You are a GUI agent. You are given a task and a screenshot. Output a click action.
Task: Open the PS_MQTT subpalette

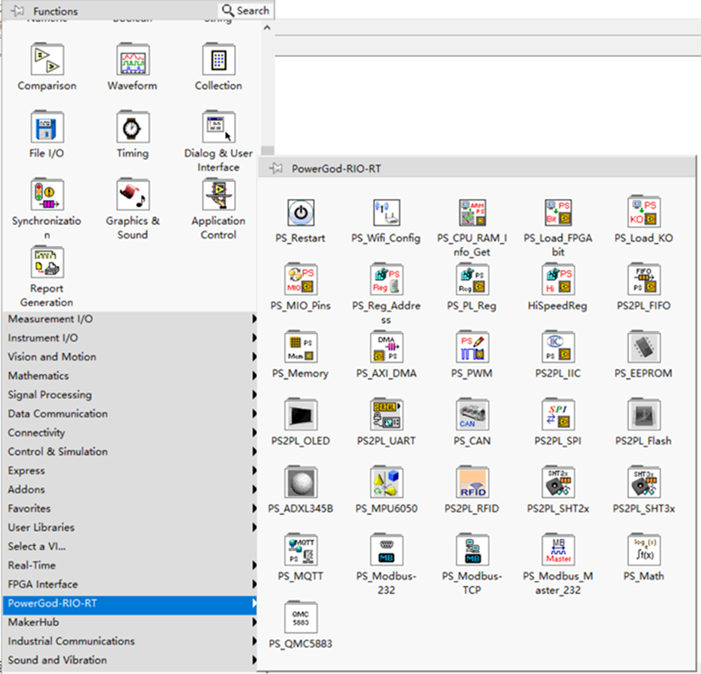[x=300, y=549]
